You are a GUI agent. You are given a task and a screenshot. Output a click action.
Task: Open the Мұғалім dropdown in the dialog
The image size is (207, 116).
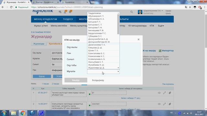pos(103,72)
